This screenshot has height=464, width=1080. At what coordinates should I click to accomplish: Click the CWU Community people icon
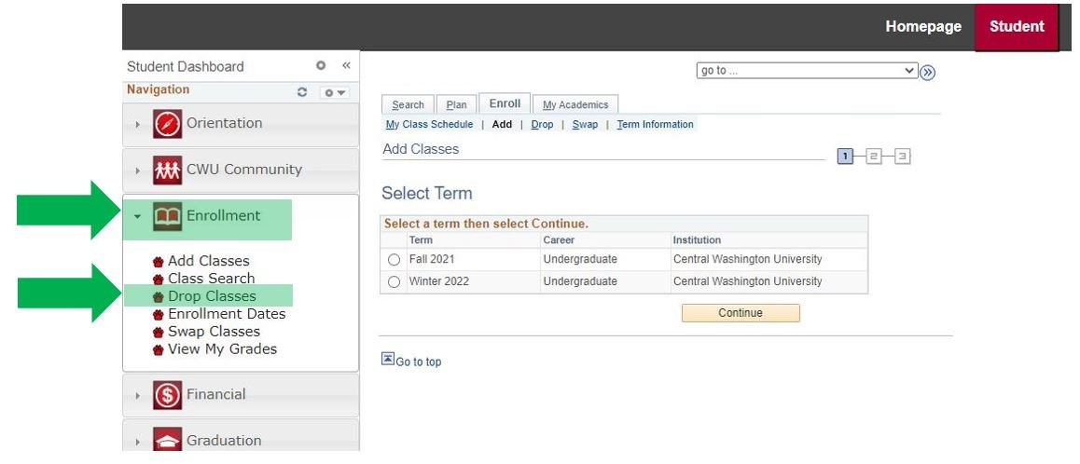point(167,171)
